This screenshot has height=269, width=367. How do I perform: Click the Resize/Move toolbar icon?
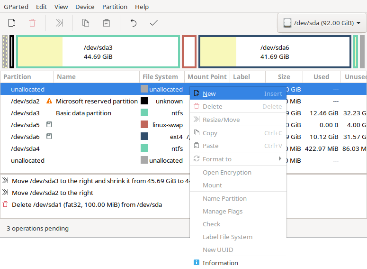[x=59, y=23]
